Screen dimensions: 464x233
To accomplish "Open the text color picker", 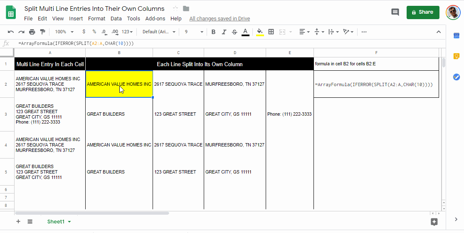I will [x=245, y=32].
